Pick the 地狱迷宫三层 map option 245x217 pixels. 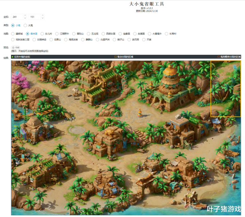tap(13, 39)
